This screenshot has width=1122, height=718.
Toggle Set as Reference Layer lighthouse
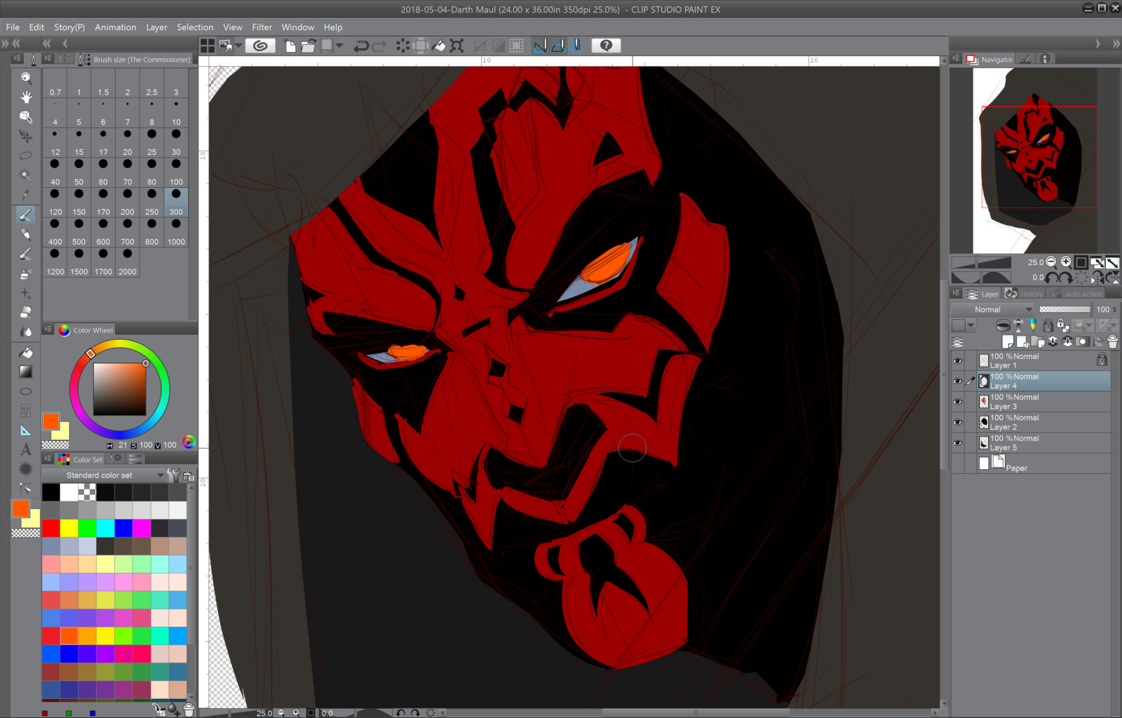(x=1018, y=325)
